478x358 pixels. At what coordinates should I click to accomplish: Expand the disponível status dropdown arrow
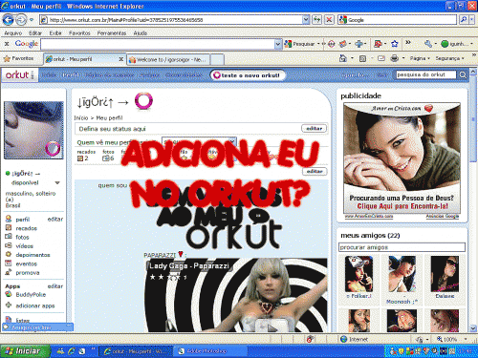click(57, 182)
